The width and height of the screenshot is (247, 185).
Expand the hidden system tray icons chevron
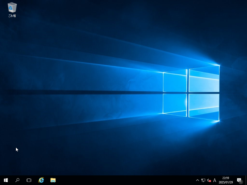pos(197,180)
